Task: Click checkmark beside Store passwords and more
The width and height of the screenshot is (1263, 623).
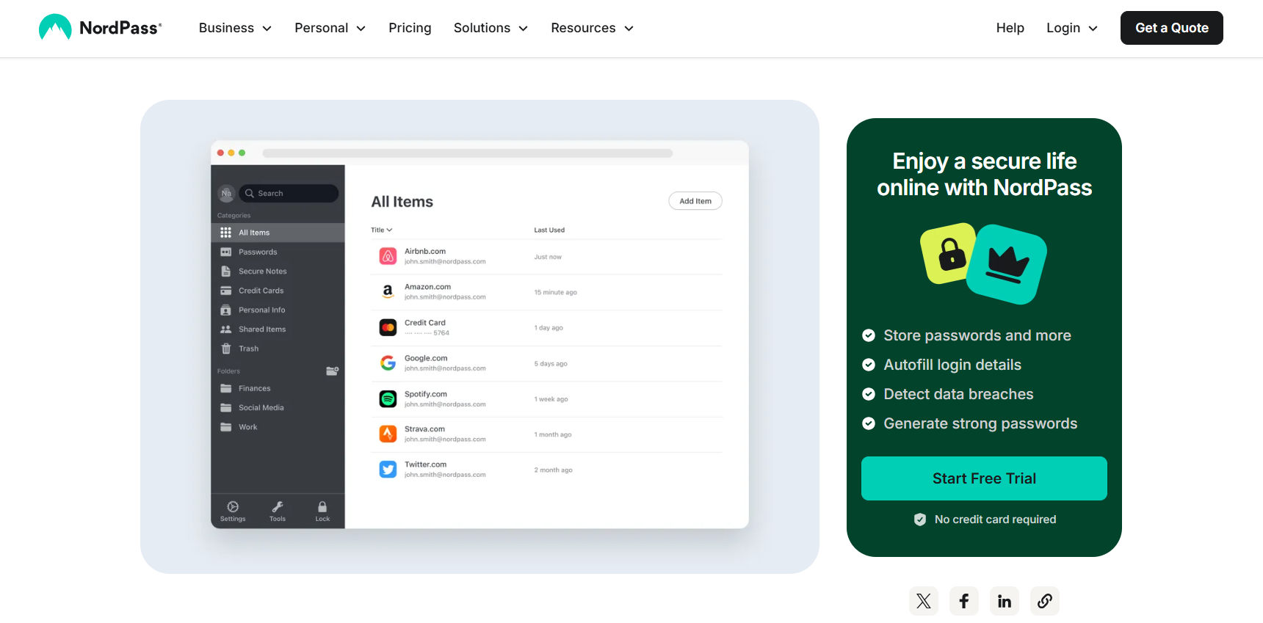Action: pos(869,335)
